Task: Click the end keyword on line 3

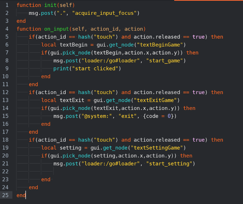Action: 21,21
